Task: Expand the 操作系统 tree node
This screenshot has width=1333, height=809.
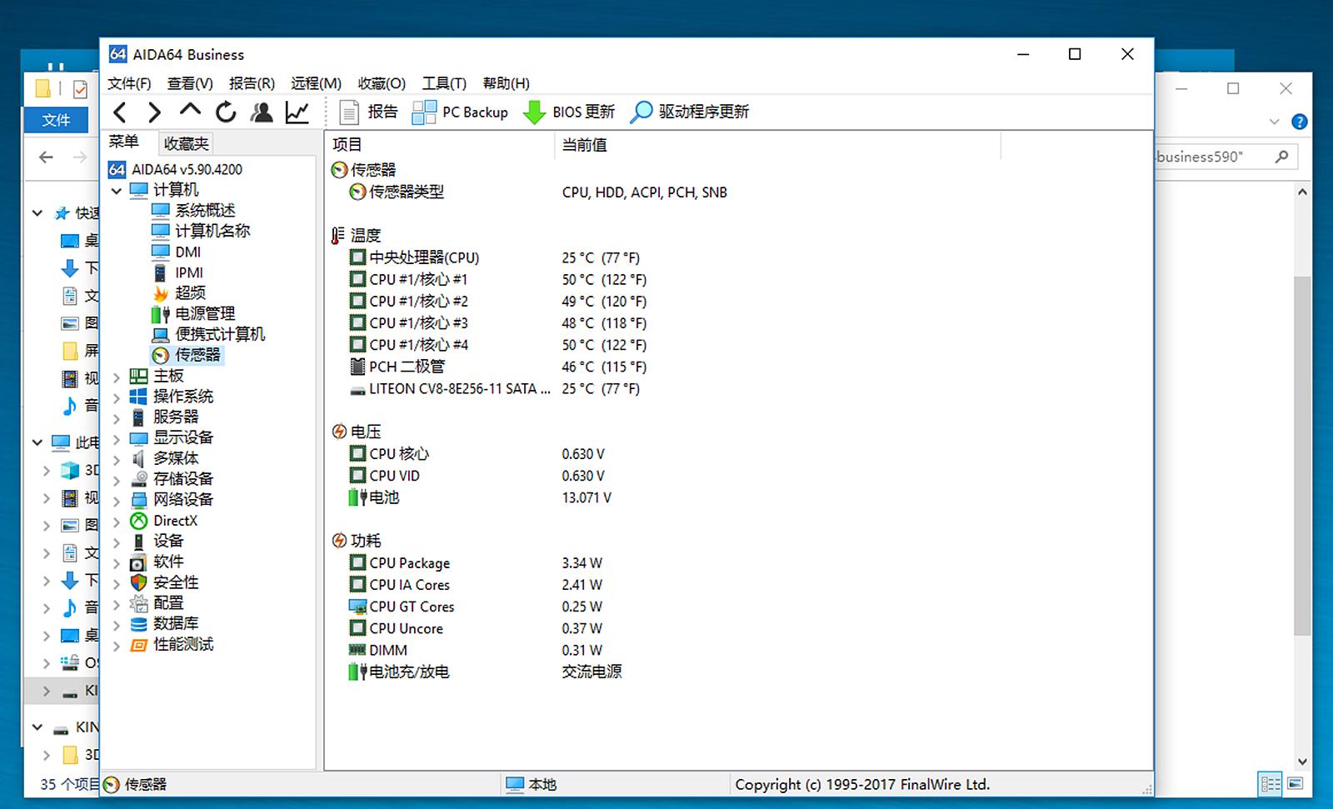Action: 117,397
